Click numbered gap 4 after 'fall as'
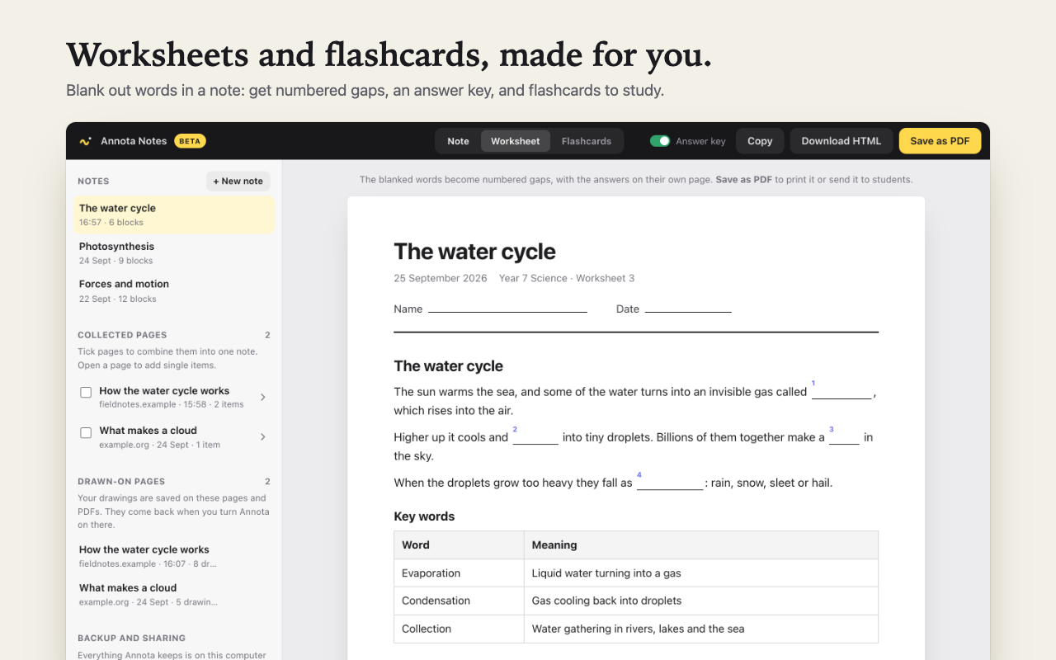 (x=670, y=483)
